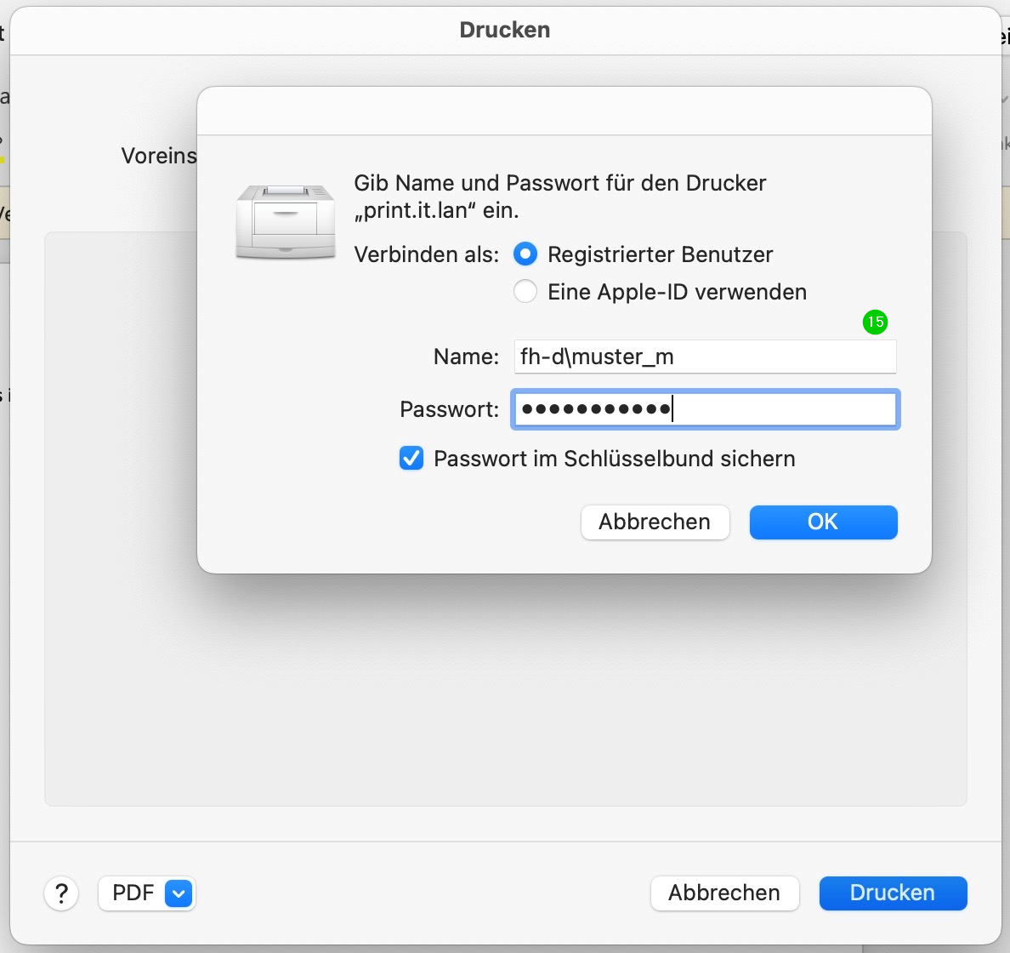Click the Verbinden als label

426,254
